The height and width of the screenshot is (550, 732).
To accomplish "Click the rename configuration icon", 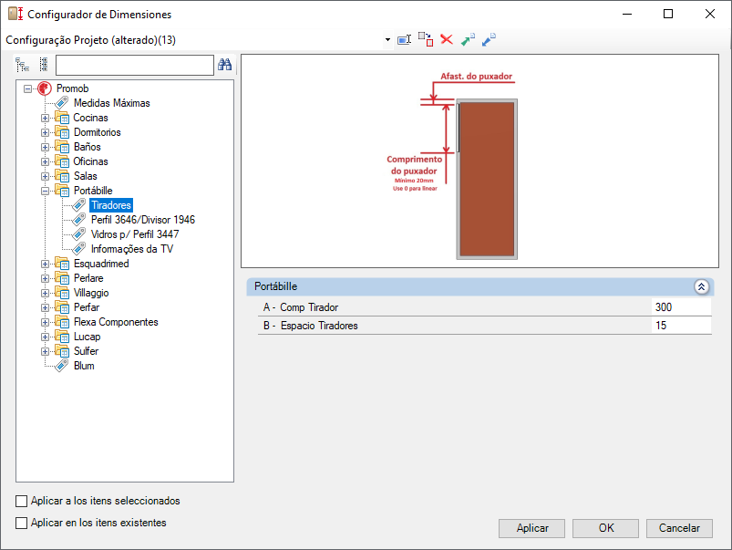I will point(404,40).
